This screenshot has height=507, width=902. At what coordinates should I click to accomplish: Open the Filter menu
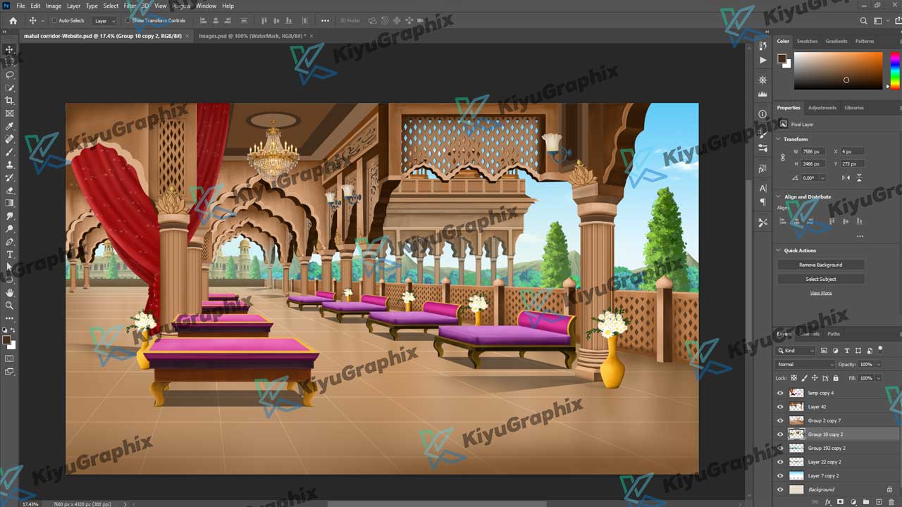(x=130, y=6)
